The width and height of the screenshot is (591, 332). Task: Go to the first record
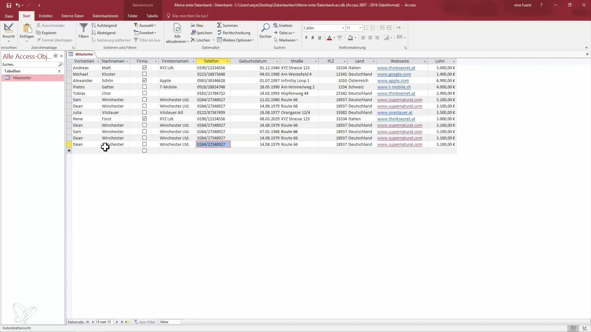click(x=87, y=322)
